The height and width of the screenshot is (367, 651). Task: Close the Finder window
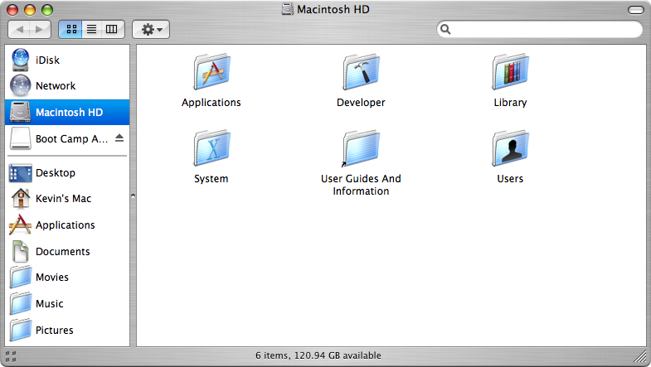coord(13,10)
